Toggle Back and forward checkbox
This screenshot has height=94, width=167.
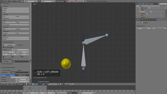pos(3,59)
